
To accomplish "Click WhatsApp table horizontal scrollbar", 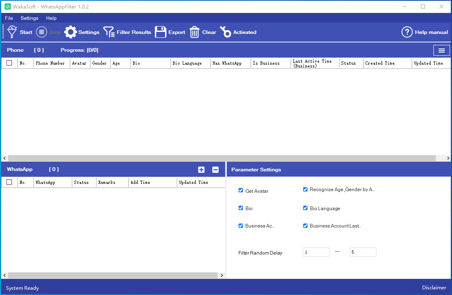I will click(x=113, y=275).
